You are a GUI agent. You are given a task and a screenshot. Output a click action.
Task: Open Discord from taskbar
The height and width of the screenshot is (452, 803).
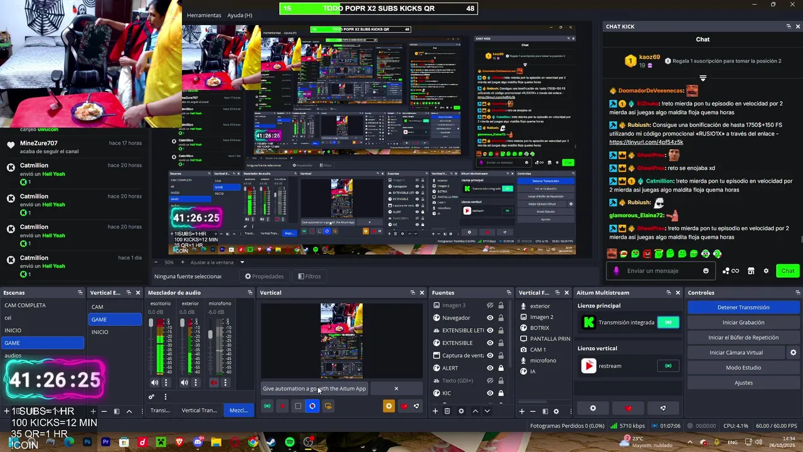pyautogui.click(x=198, y=442)
